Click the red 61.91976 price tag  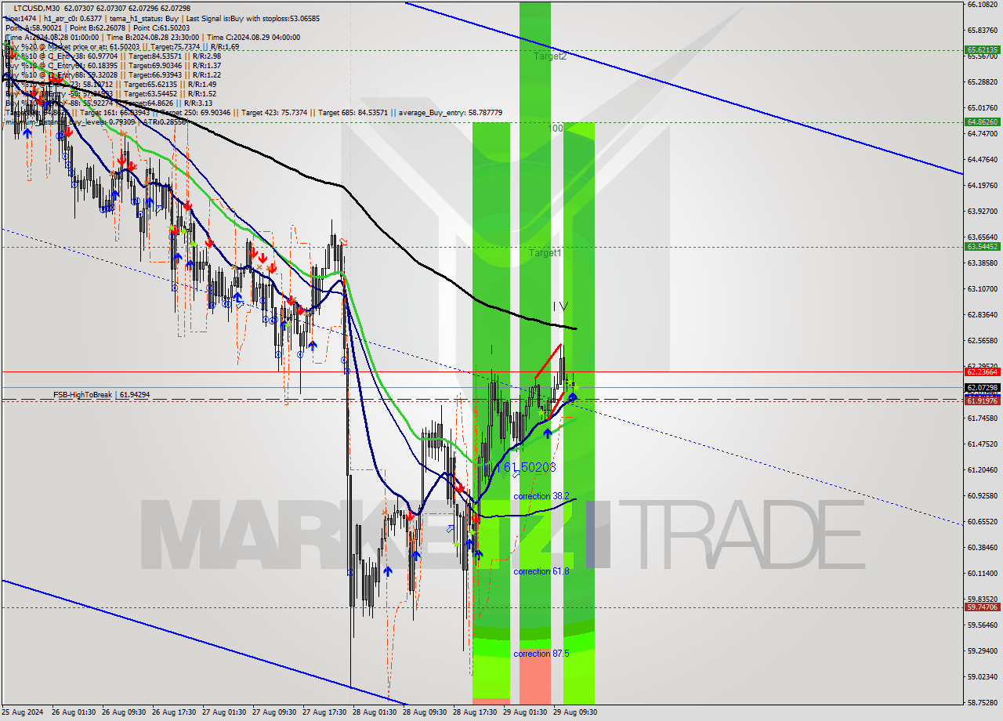pyautogui.click(x=982, y=400)
